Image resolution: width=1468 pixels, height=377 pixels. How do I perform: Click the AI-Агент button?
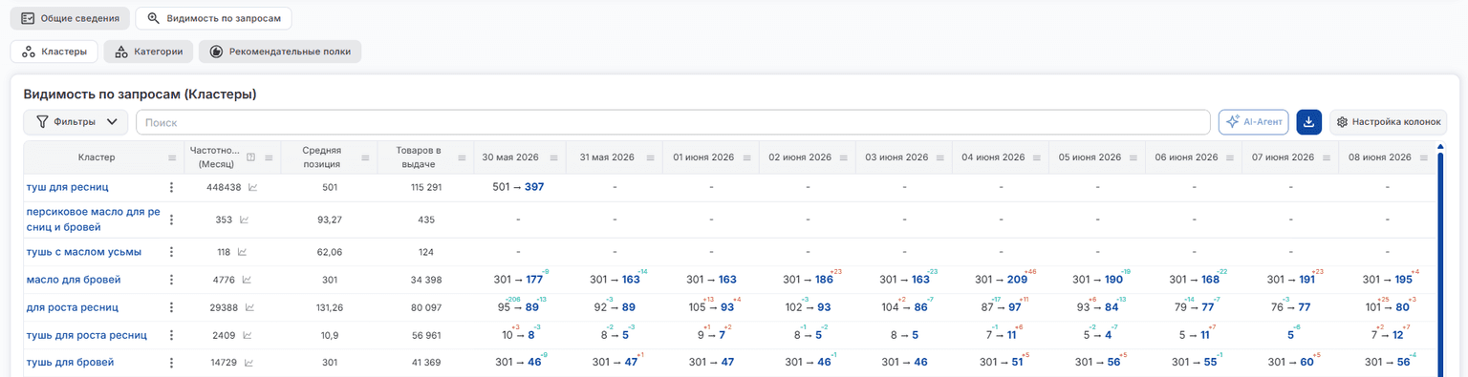(x=1253, y=122)
